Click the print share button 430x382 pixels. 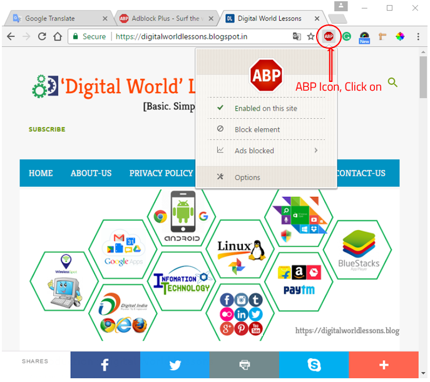[x=244, y=364]
